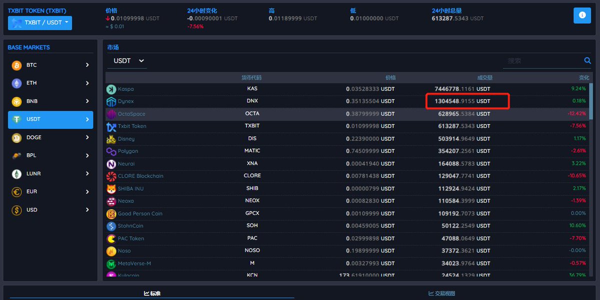Expand the DOGE market chevron
The height and width of the screenshot is (300, 600).
87,138
